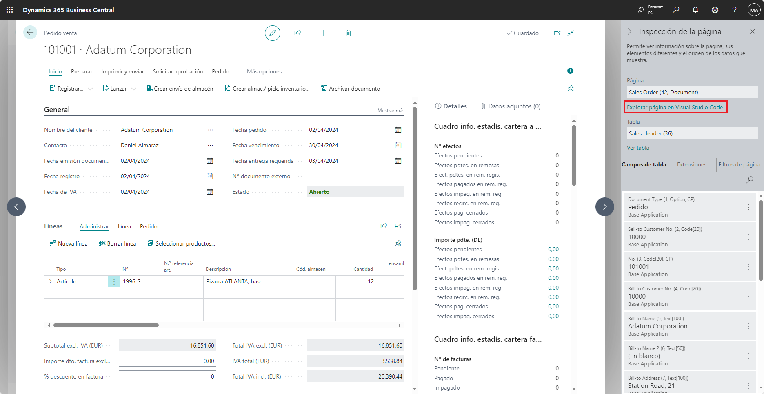
Task: Click the blue information icon
Action: (x=570, y=71)
